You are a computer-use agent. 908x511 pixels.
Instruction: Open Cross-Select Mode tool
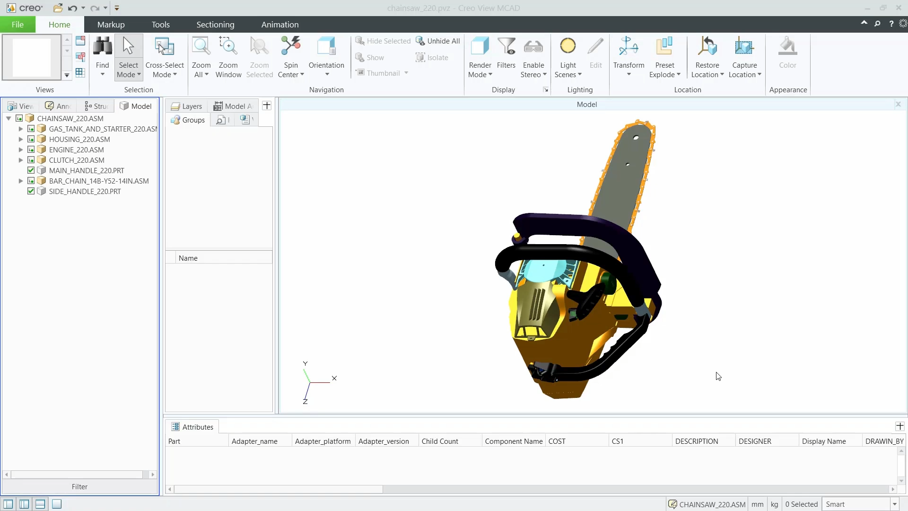(165, 47)
